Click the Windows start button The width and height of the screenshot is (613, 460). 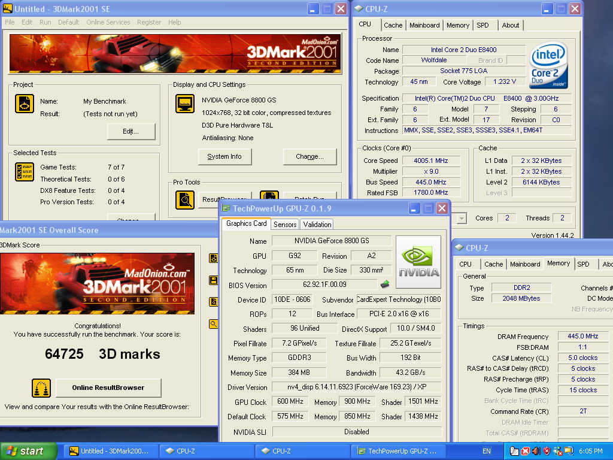click(x=29, y=451)
